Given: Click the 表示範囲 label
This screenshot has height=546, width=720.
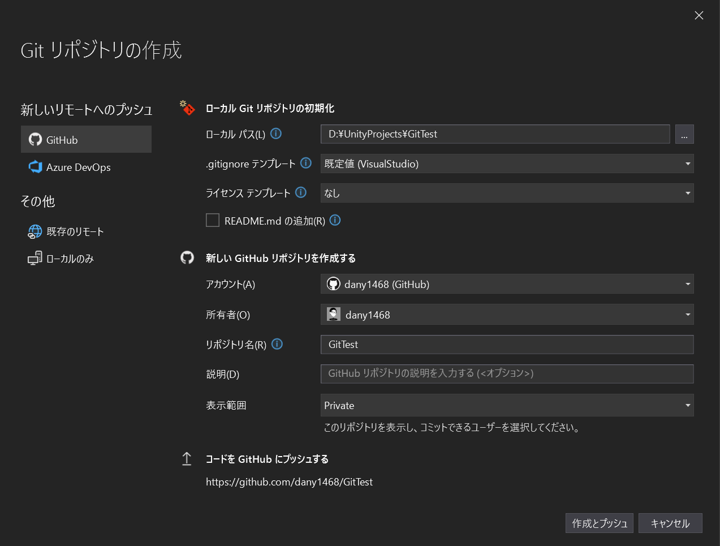Looking at the screenshot, I should click(226, 405).
